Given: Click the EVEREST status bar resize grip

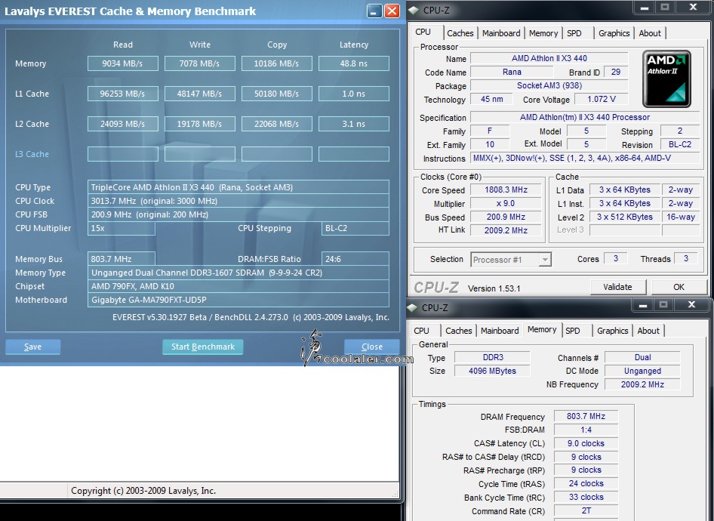Looking at the screenshot, I should point(395,493).
